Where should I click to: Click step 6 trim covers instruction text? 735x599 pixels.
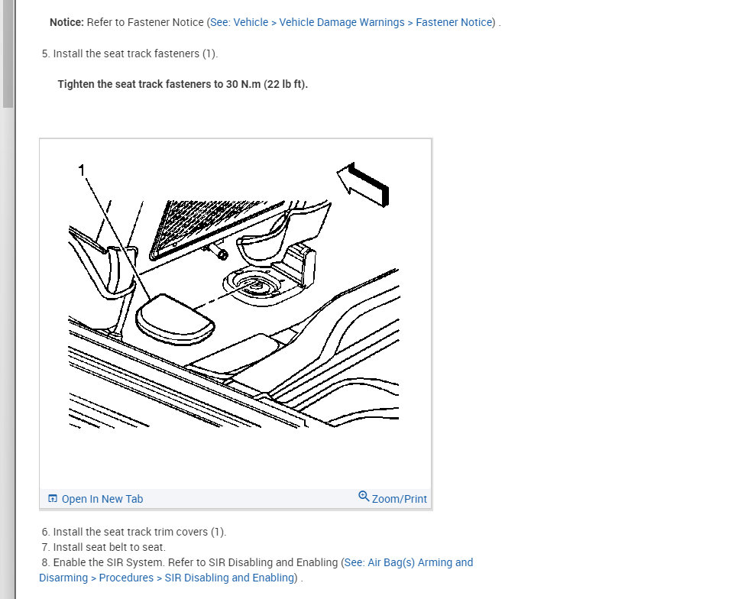coord(134,532)
